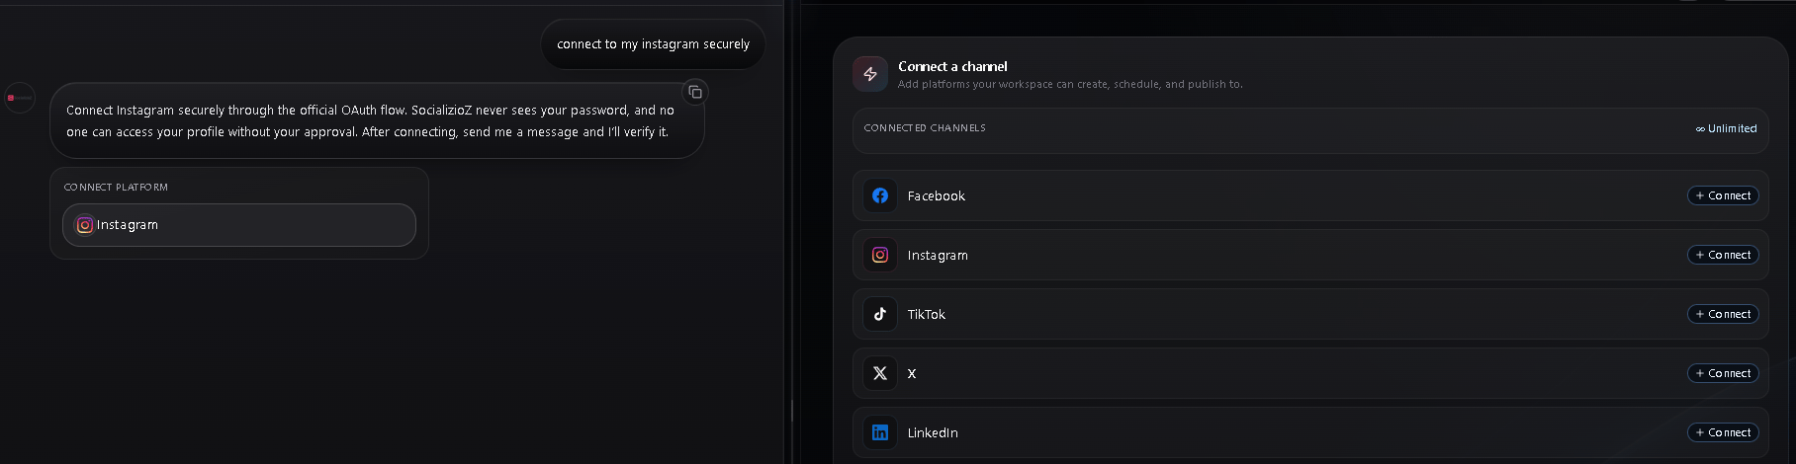The width and height of the screenshot is (1796, 464).
Task: Connect the LinkedIn channel
Action: coord(1723,432)
